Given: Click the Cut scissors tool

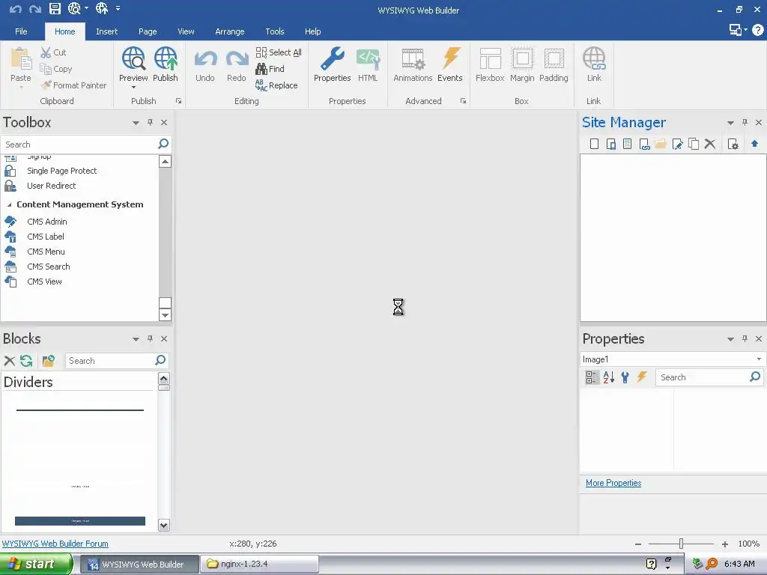Looking at the screenshot, I should click(53, 52).
